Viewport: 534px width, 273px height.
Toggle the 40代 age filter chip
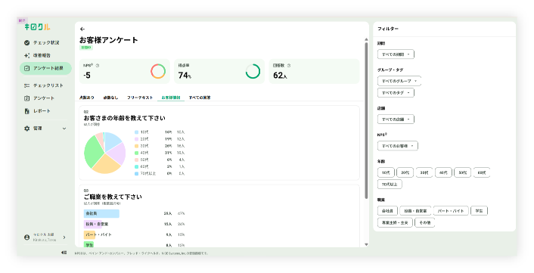click(443, 172)
